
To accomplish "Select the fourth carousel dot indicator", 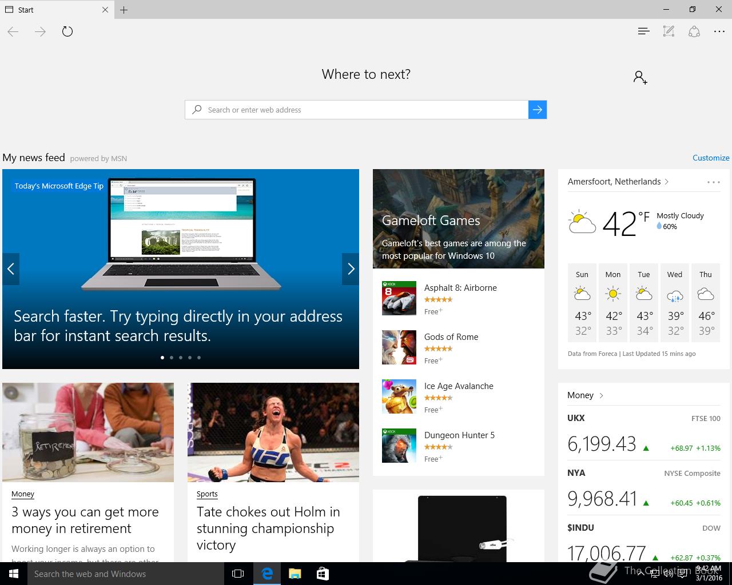I will [190, 358].
